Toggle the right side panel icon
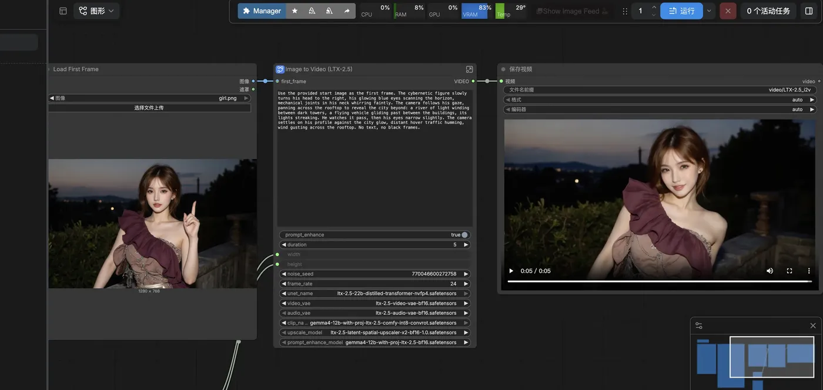Screen dimensions: 823x390 click(809, 11)
